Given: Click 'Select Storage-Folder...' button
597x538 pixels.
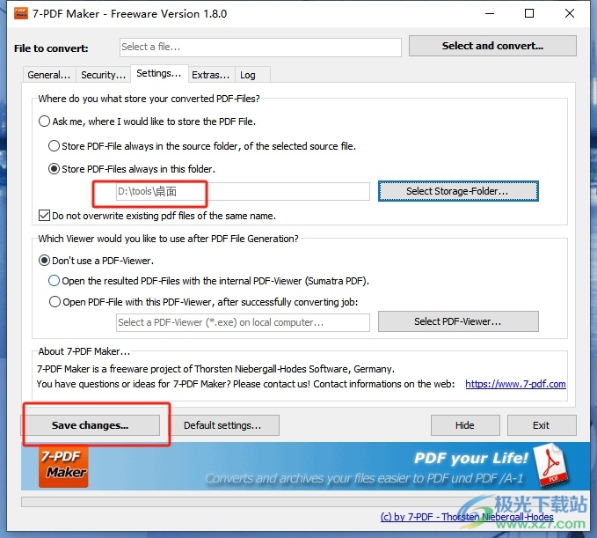Looking at the screenshot, I should [x=458, y=191].
